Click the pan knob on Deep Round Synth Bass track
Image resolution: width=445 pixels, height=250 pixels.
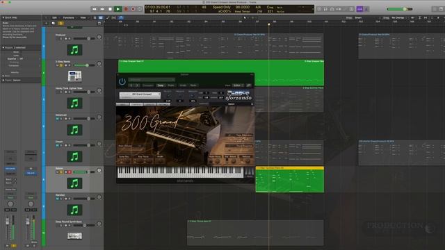99,224
